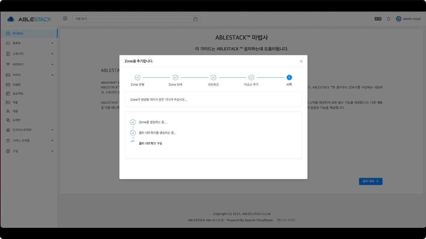The image size is (426, 239).
Task: Open the 도메인 menu item
Action: 29,120
